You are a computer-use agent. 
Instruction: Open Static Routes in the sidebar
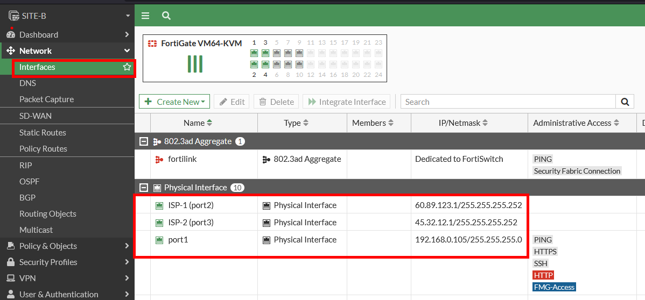[43, 132]
